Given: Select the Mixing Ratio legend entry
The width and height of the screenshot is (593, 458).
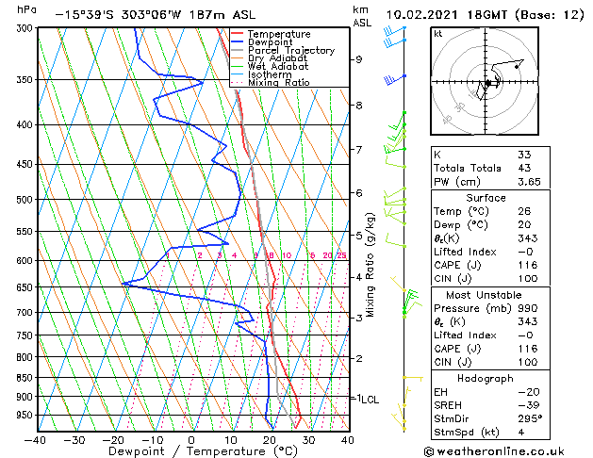Looking at the screenshot, I should tap(279, 83).
